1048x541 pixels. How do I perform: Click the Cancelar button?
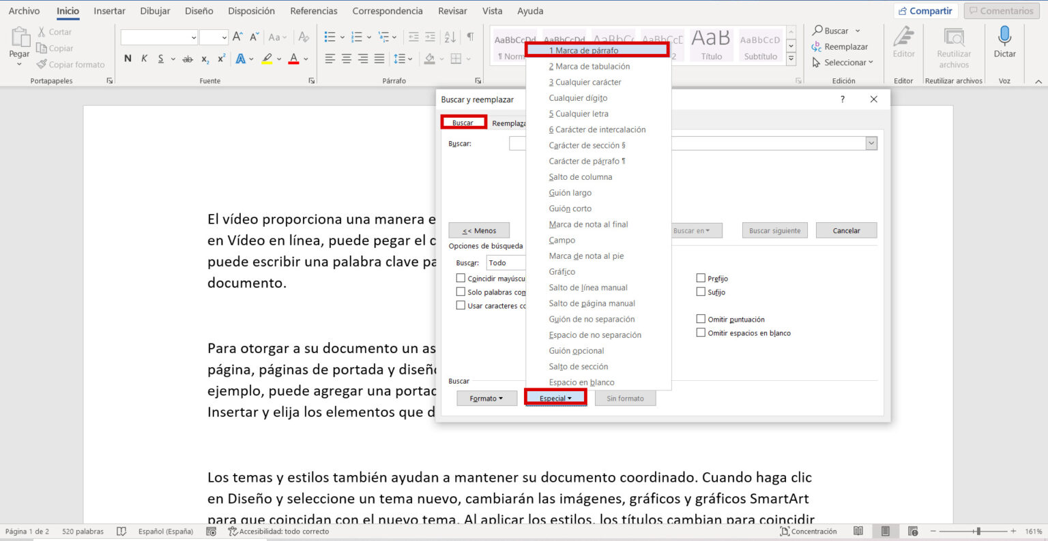pyautogui.click(x=846, y=231)
